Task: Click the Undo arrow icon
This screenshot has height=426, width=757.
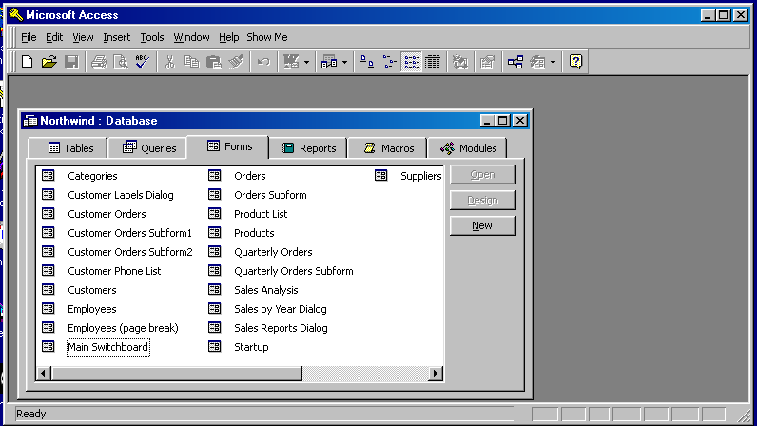Action: 263,62
